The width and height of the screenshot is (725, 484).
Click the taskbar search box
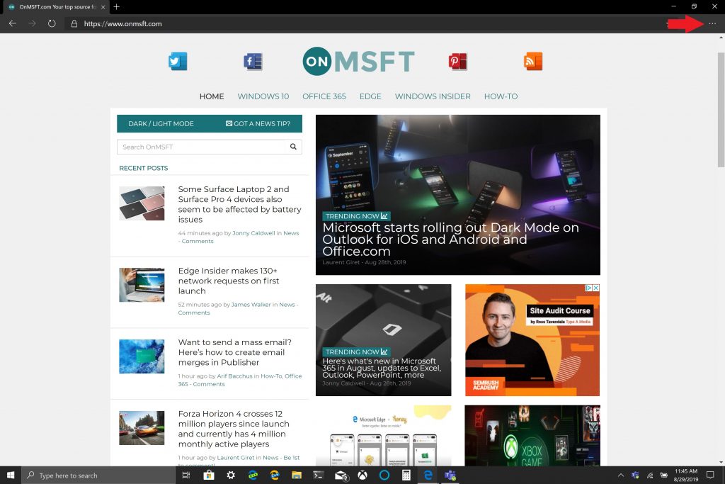tap(98, 475)
